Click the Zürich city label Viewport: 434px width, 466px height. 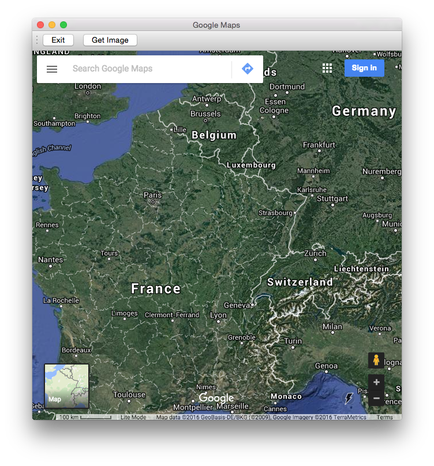coord(315,253)
